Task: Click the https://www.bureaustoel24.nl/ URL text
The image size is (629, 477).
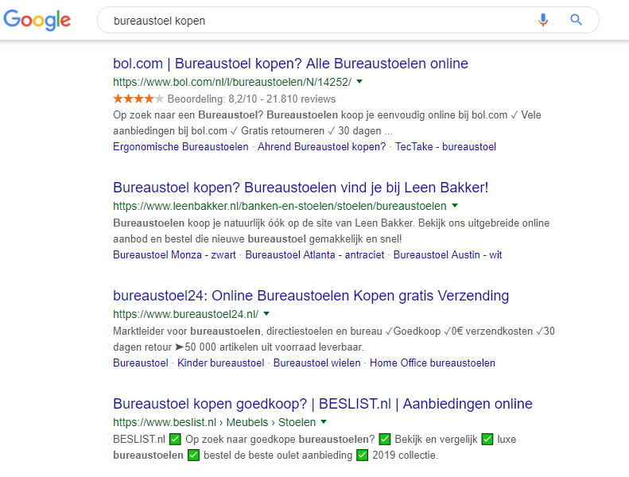Action: (186, 314)
